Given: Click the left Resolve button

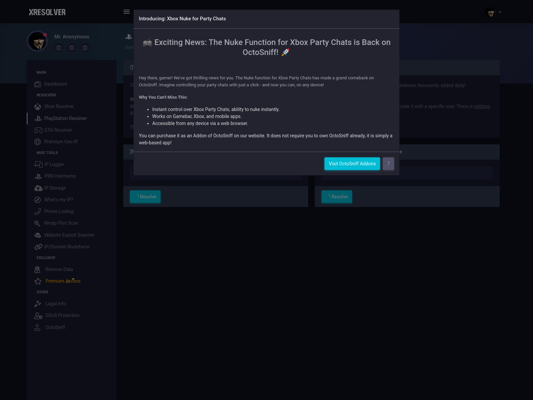Looking at the screenshot, I should (x=145, y=197).
